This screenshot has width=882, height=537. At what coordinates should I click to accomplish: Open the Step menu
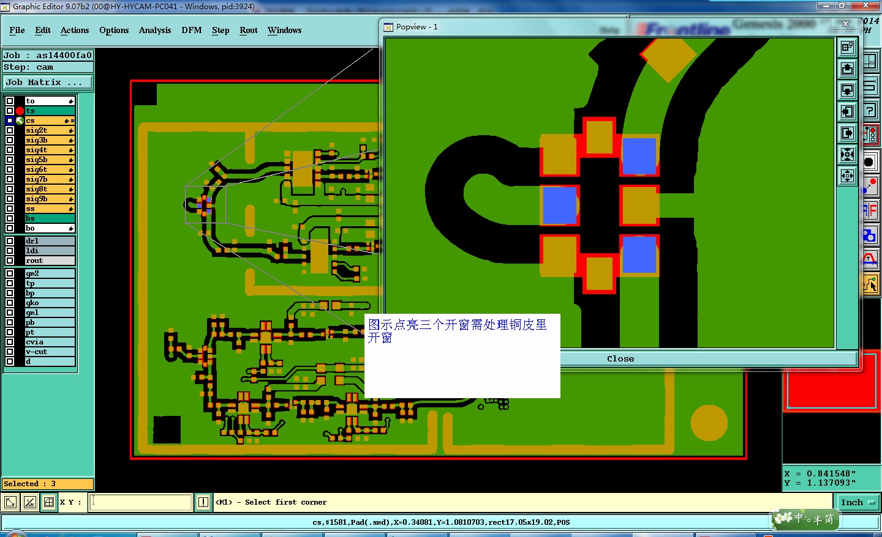221,30
